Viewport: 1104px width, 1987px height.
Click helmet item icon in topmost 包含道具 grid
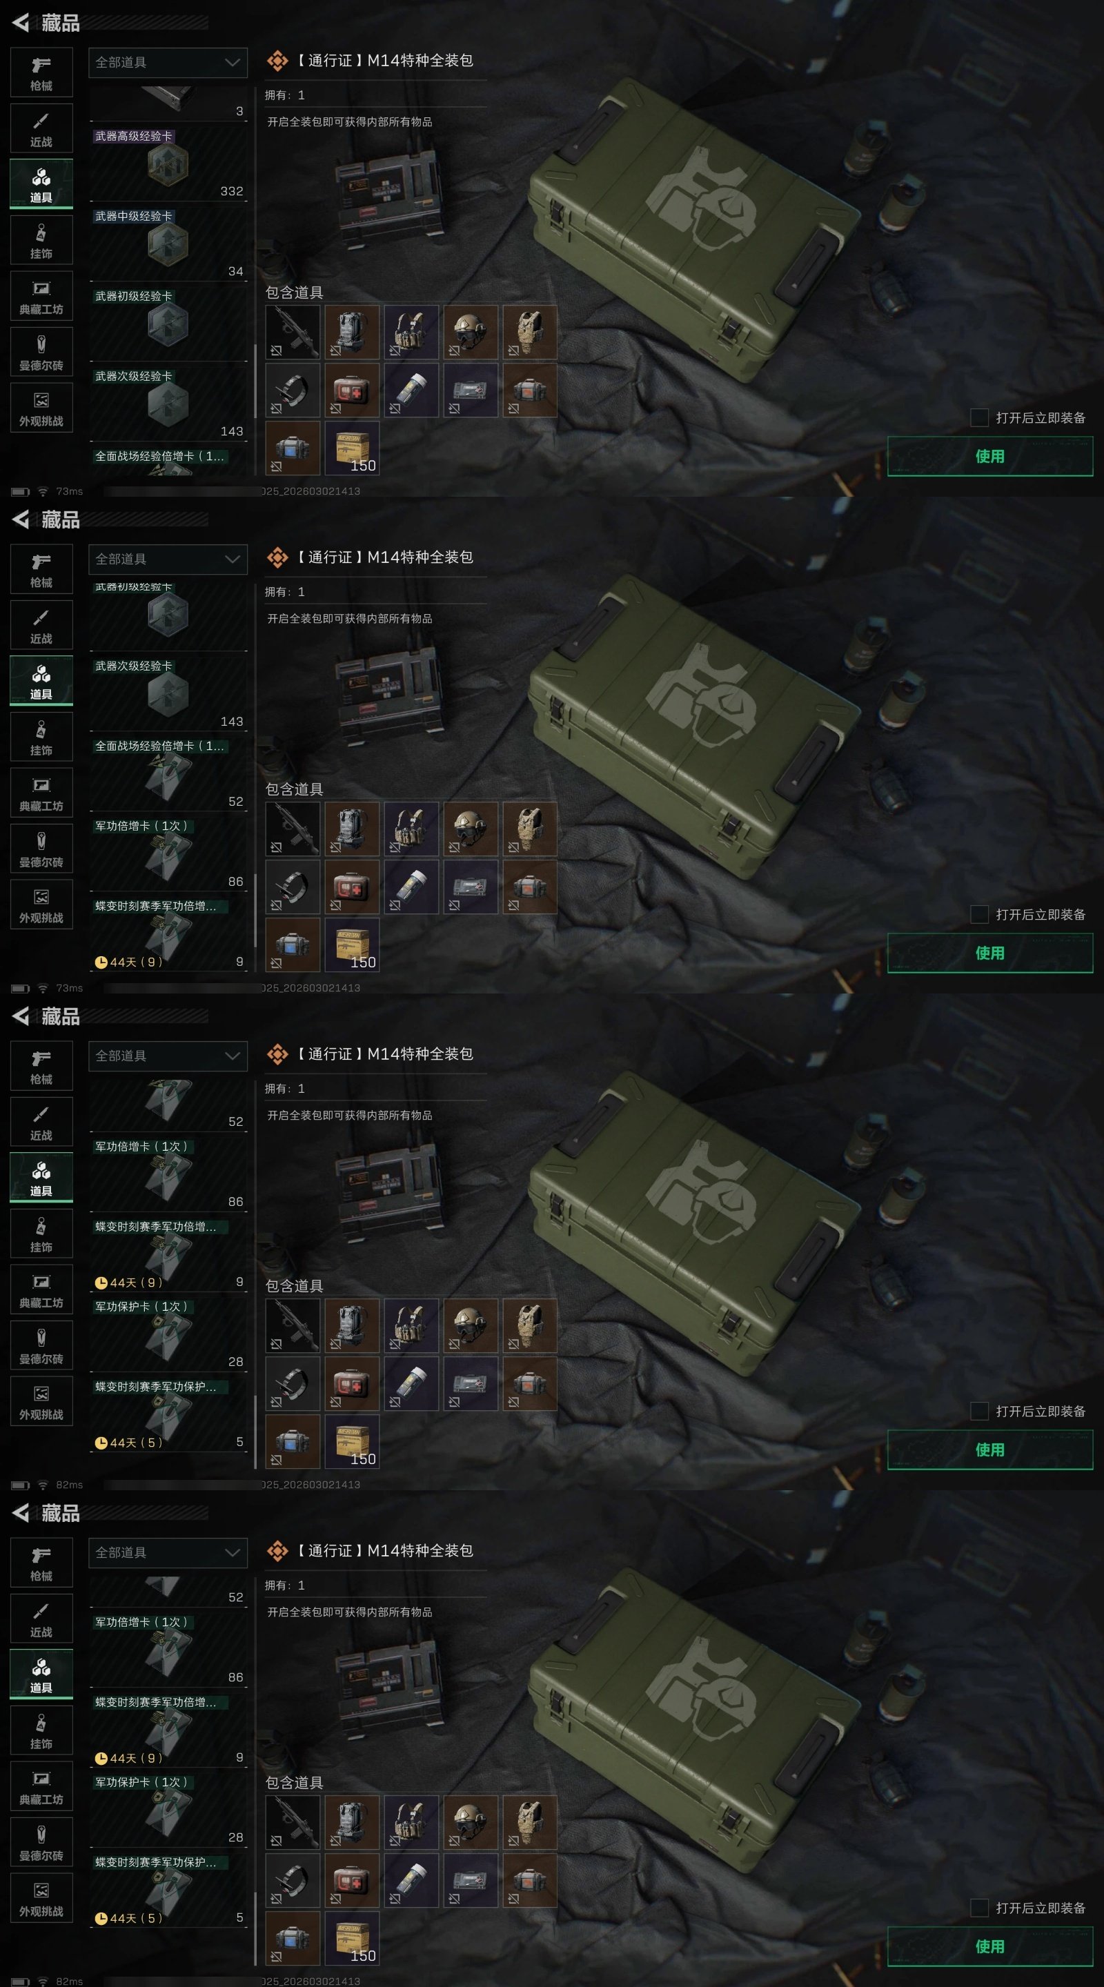[x=470, y=332]
